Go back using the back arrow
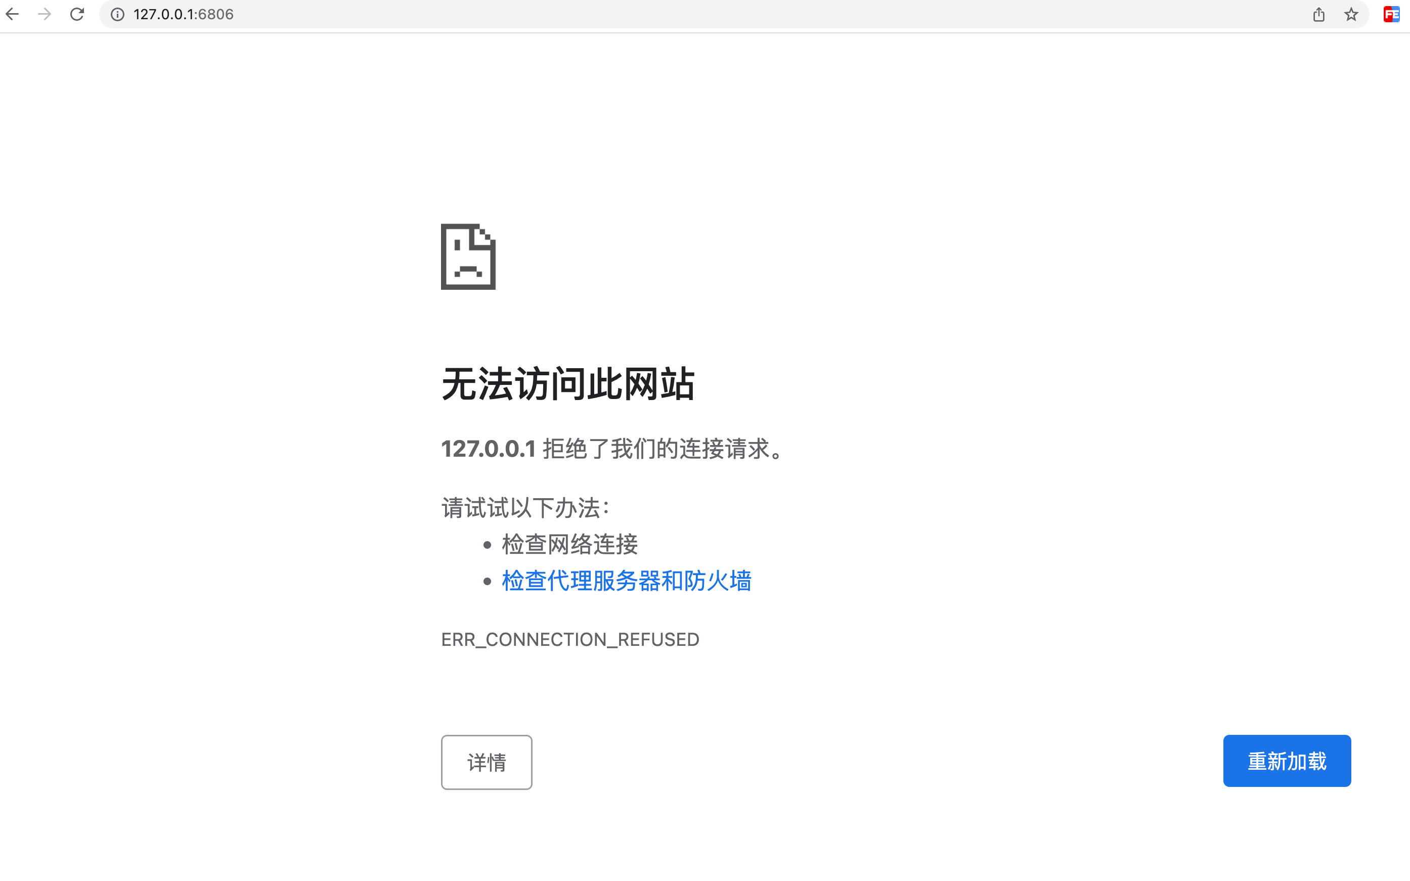 point(13,14)
